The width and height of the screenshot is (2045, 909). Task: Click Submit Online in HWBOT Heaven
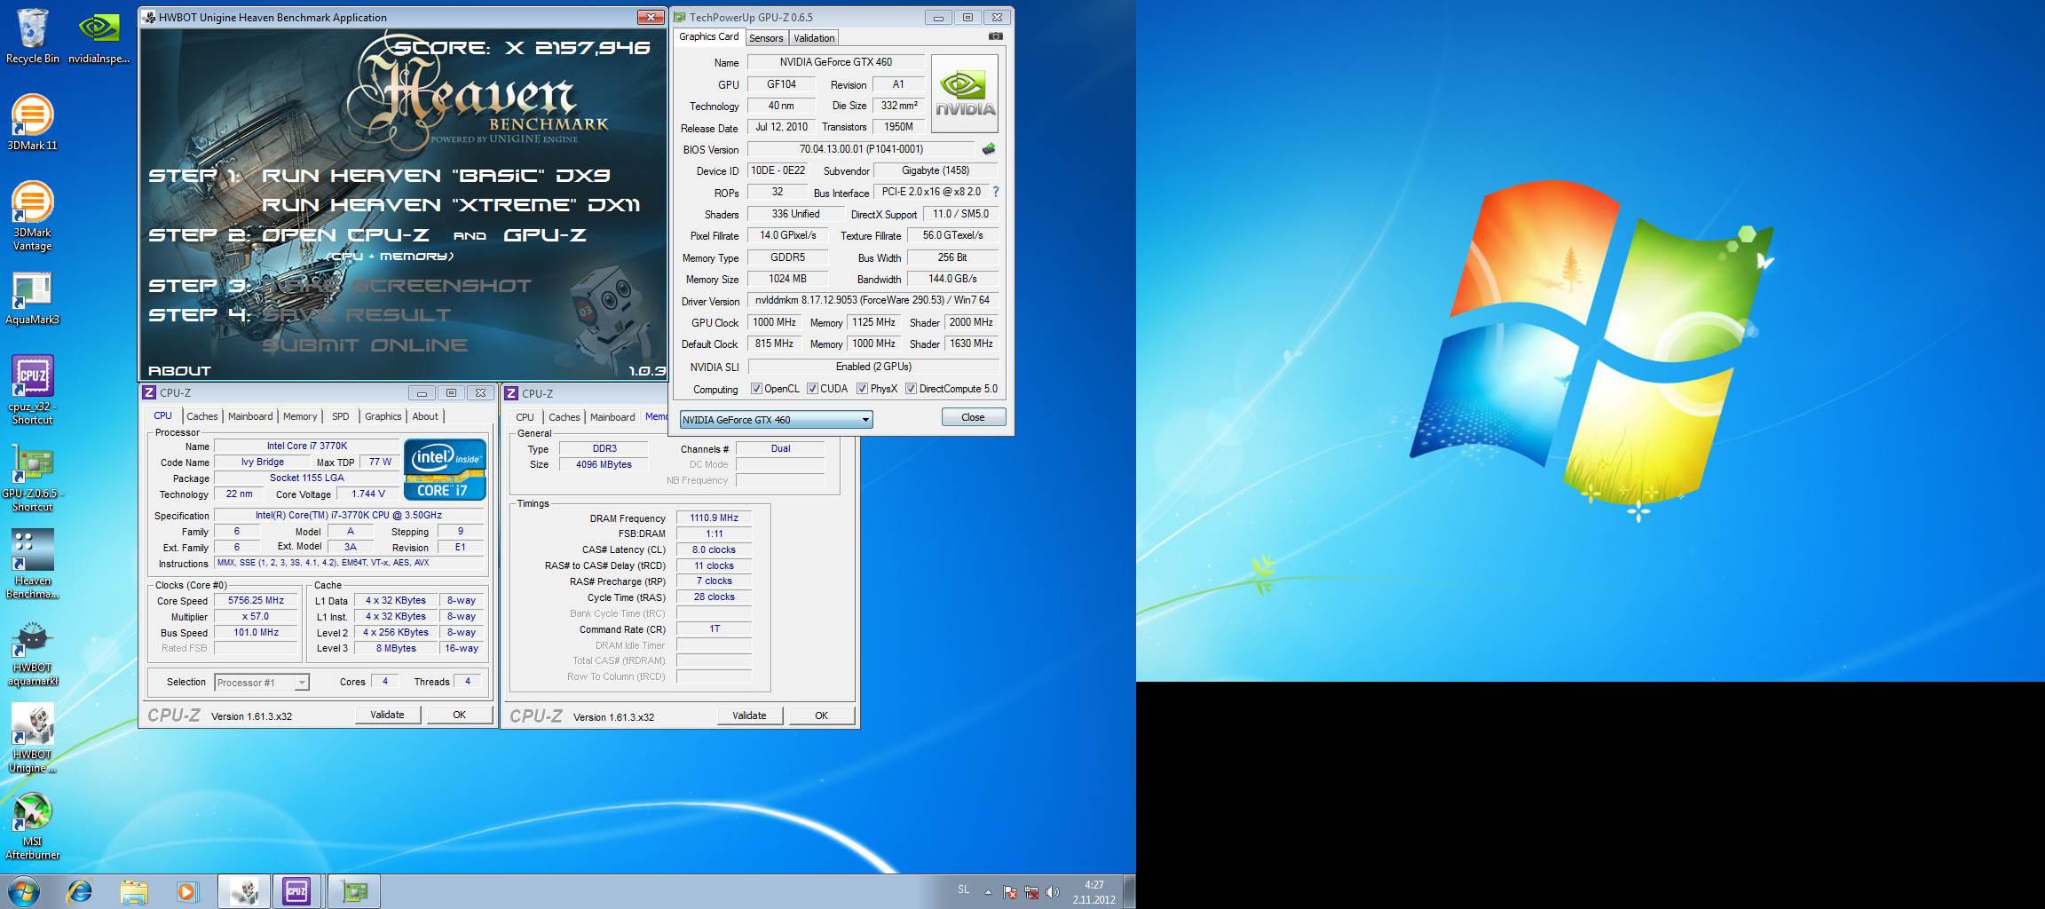pyautogui.click(x=364, y=345)
